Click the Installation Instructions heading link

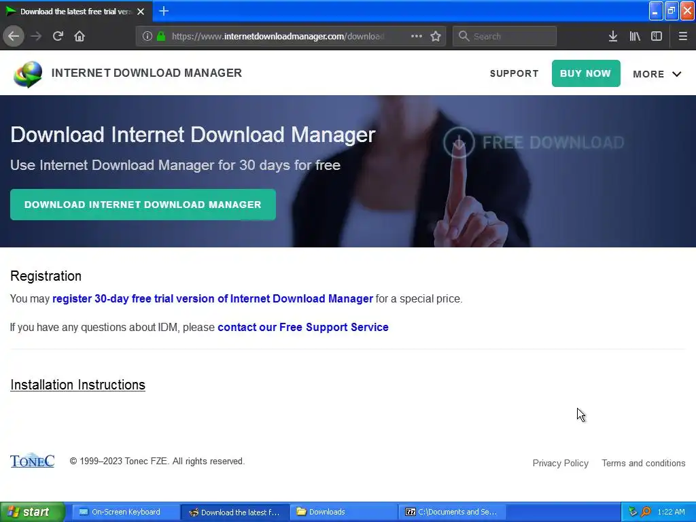[x=77, y=385]
